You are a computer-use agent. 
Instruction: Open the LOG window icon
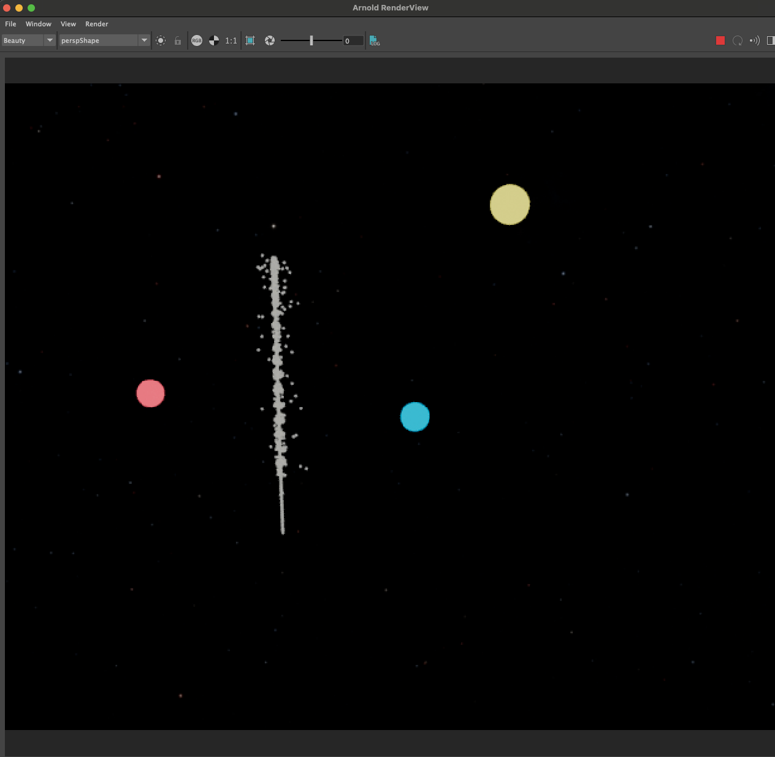point(374,40)
